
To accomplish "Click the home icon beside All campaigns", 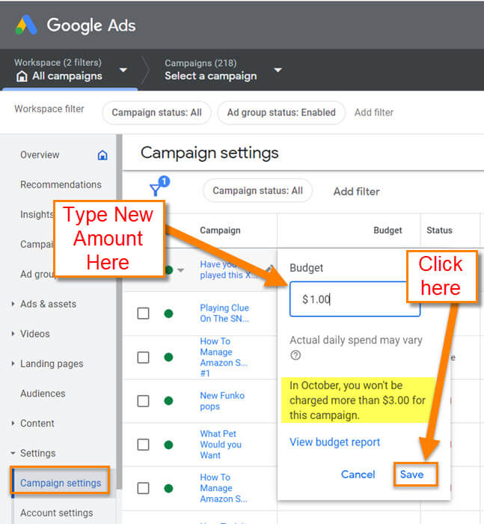I will pyautogui.click(x=22, y=76).
